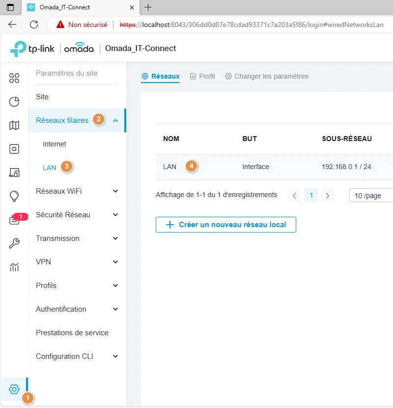Switch to the Profil tab

pos(202,76)
